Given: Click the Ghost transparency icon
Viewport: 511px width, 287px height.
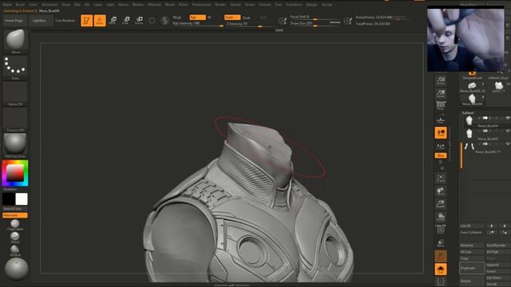Looking at the screenshot, I should [441, 256].
